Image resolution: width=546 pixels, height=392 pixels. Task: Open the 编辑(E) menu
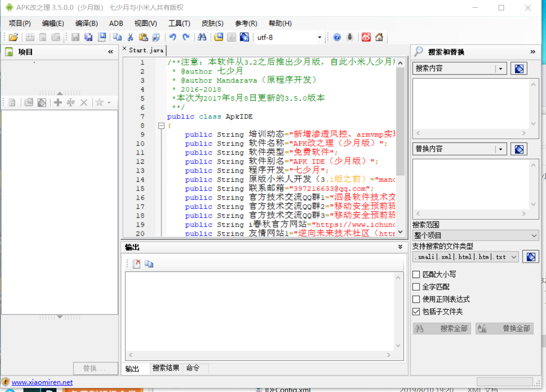[x=53, y=23]
